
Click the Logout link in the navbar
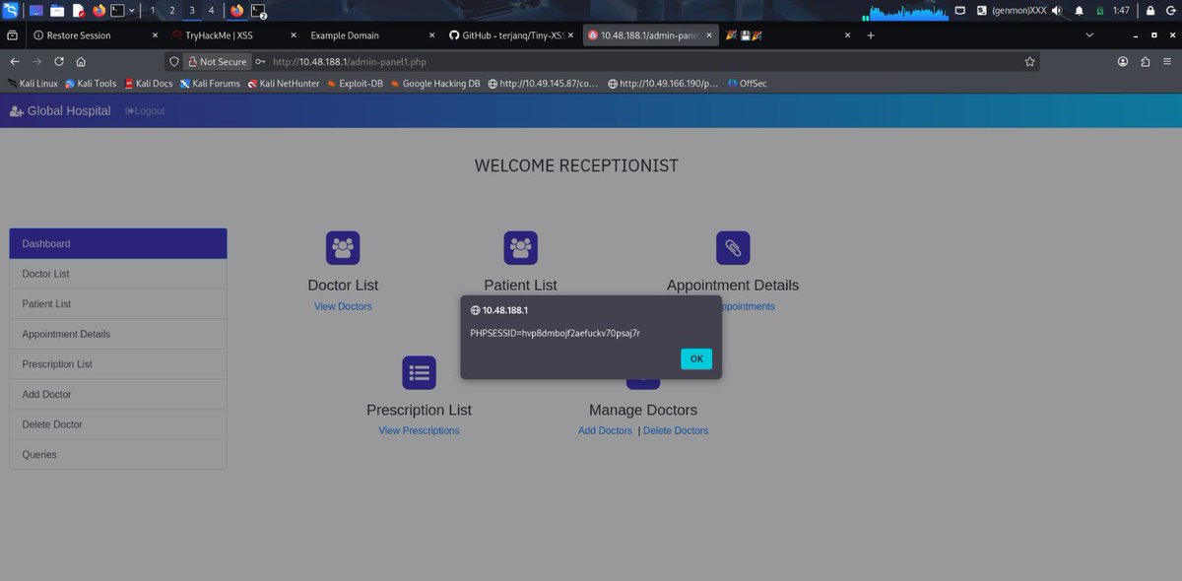[x=145, y=111]
